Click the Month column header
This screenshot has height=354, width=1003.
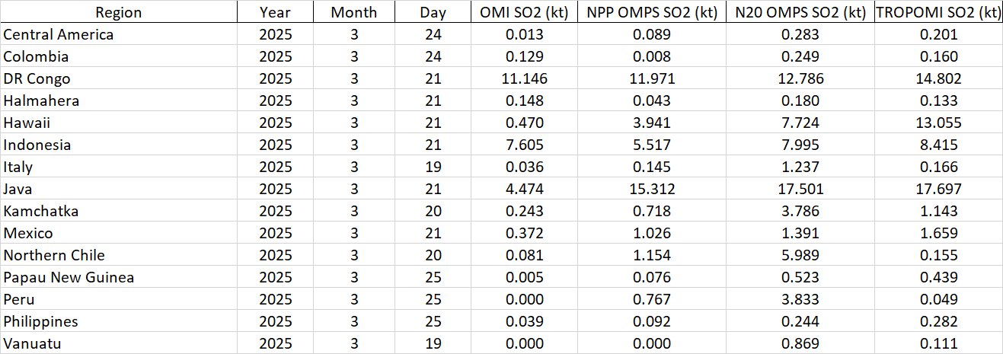click(x=353, y=12)
